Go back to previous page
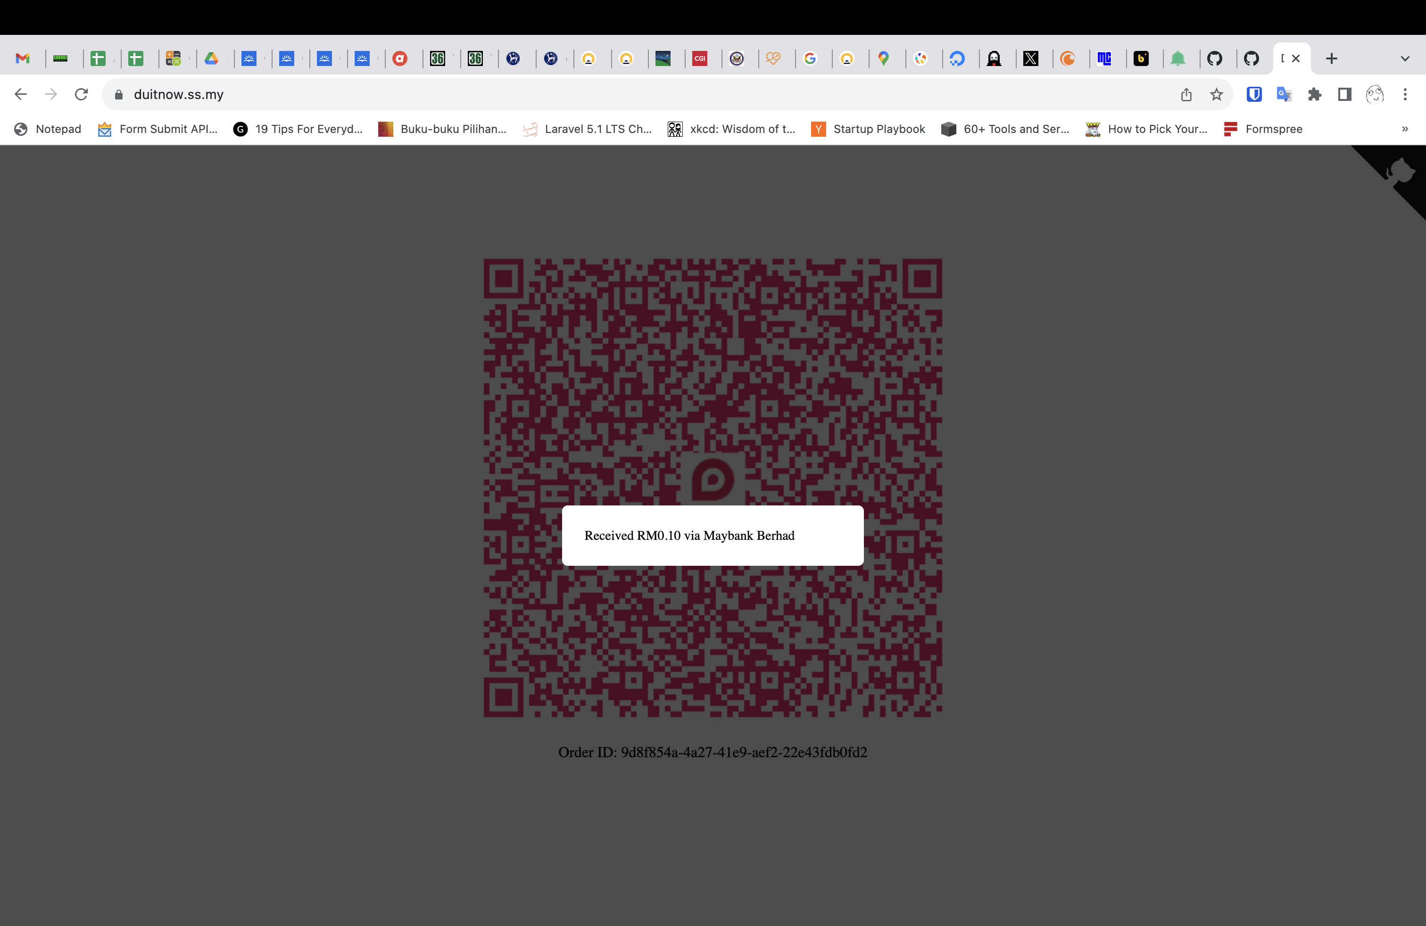Viewport: 1426px width, 926px height. 20,94
